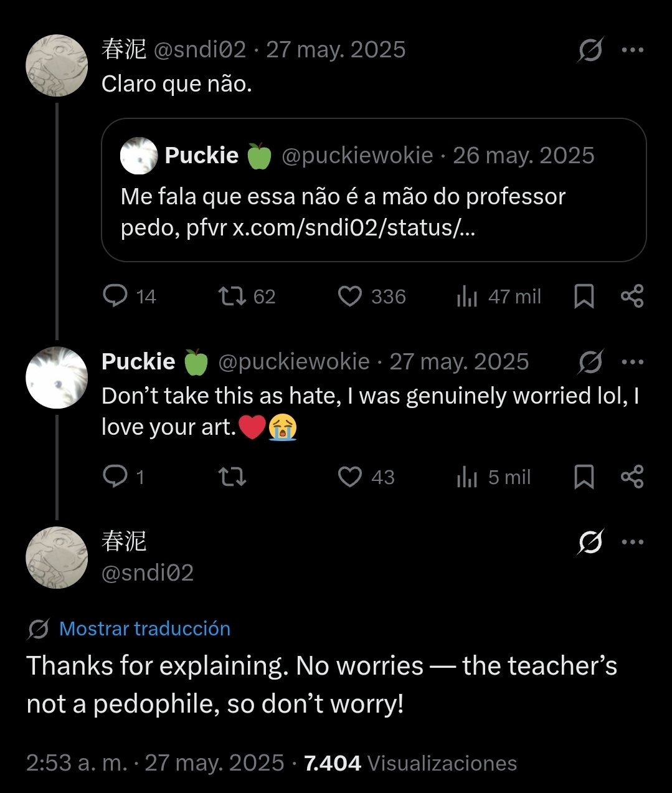This screenshot has width=672, height=793.
Task: Open more options on main post
Action: 632,542
